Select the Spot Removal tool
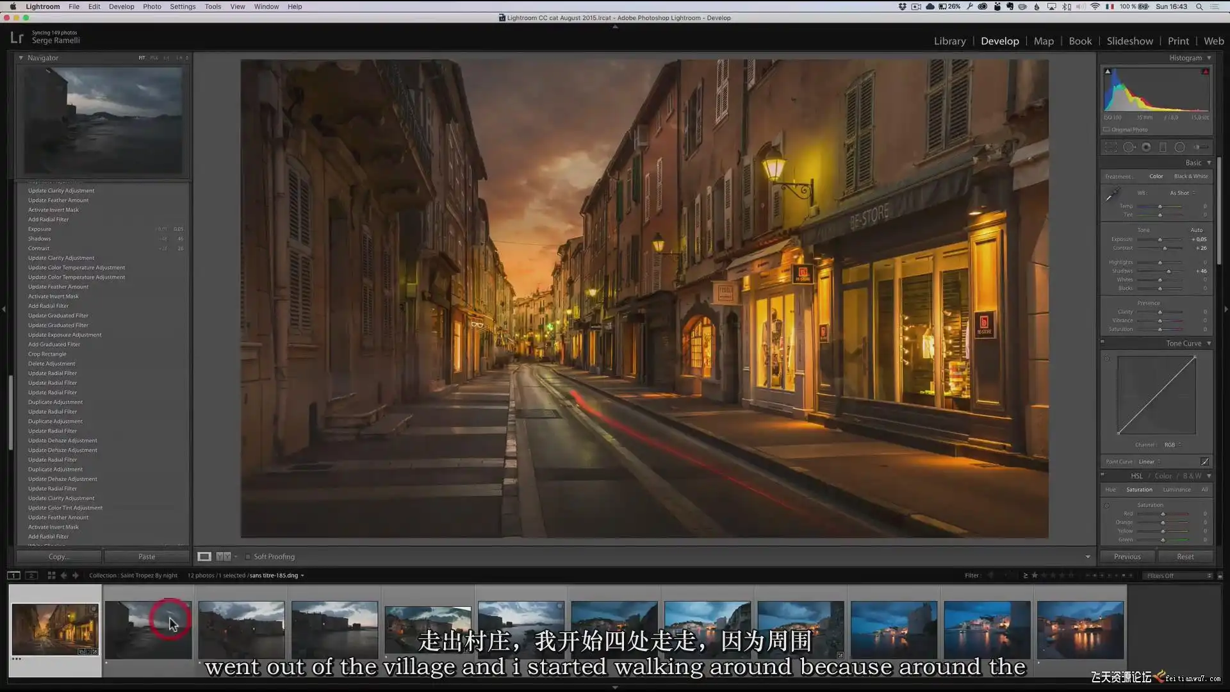 1129,147
